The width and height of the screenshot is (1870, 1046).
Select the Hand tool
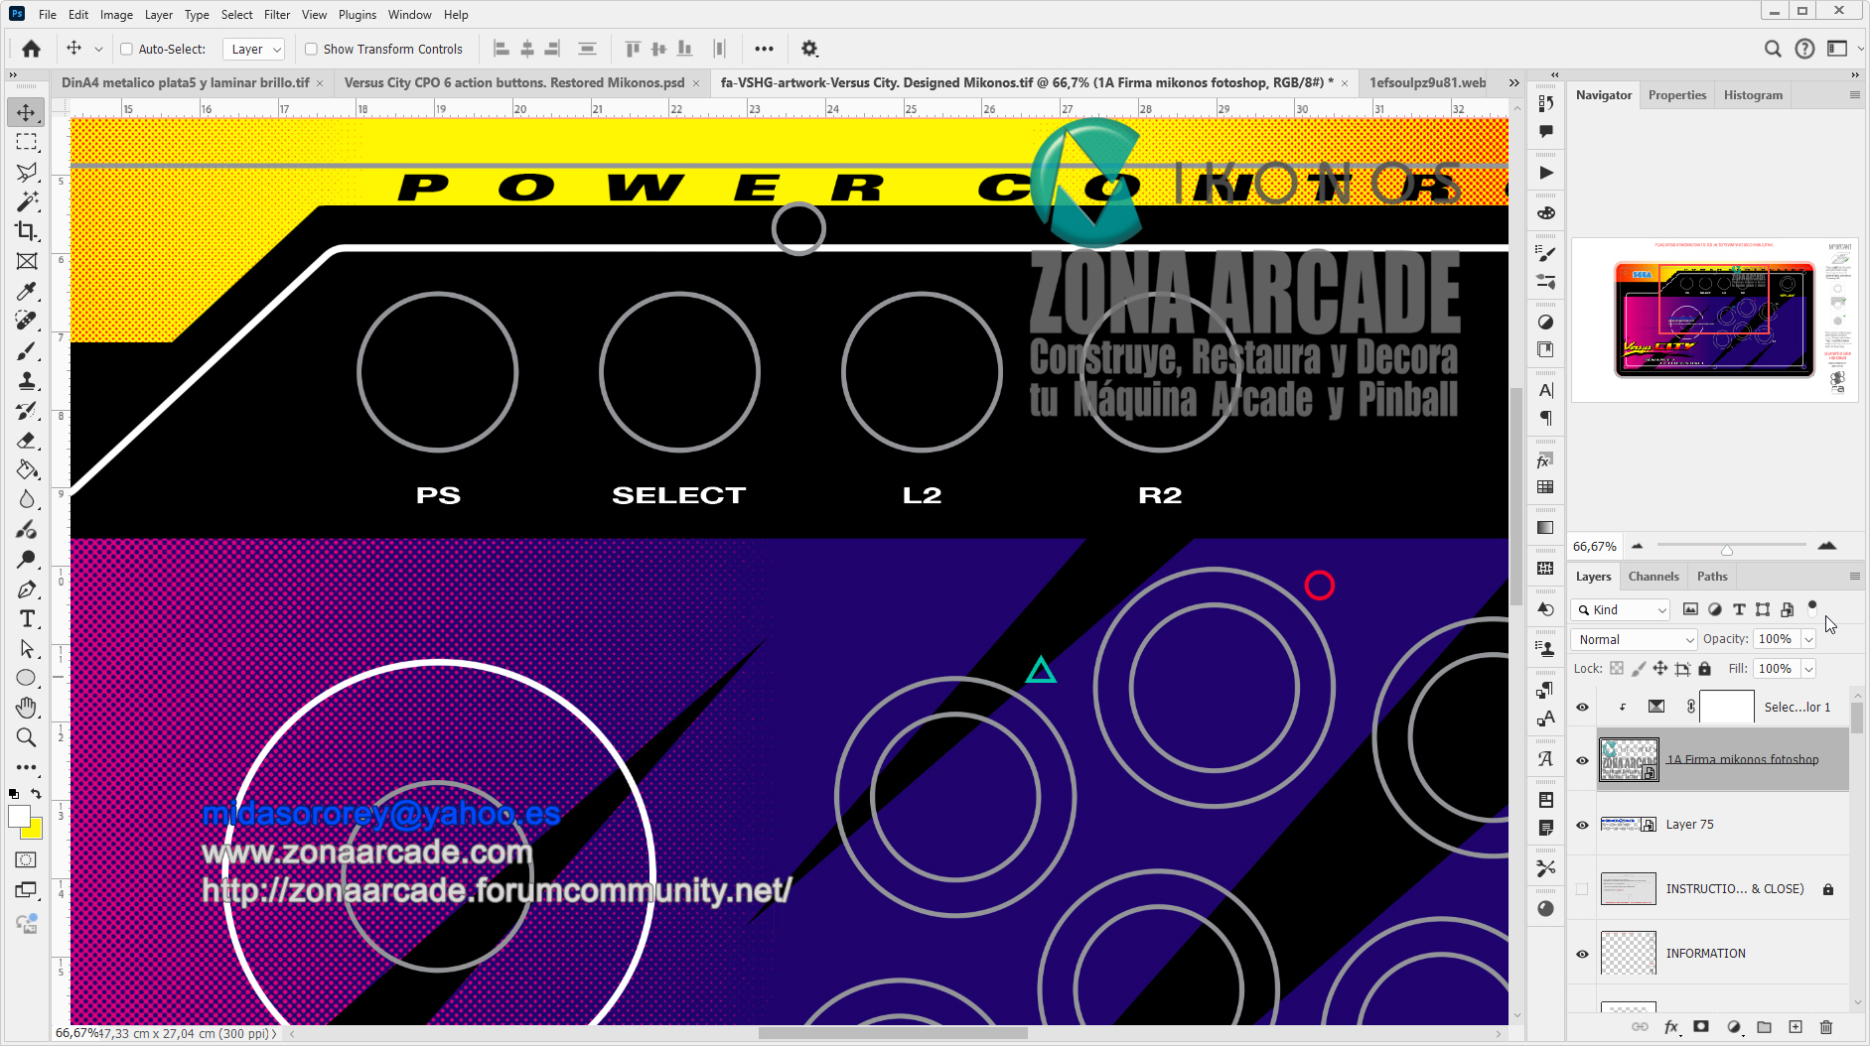(x=27, y=708)
